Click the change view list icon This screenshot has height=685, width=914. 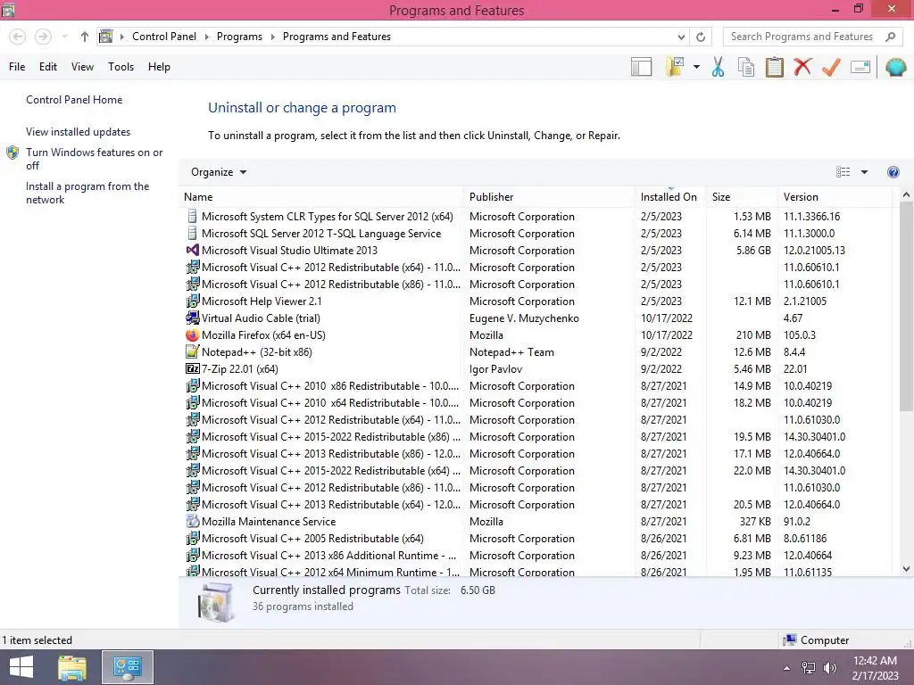pyautogui.click(x=843, y=172)
